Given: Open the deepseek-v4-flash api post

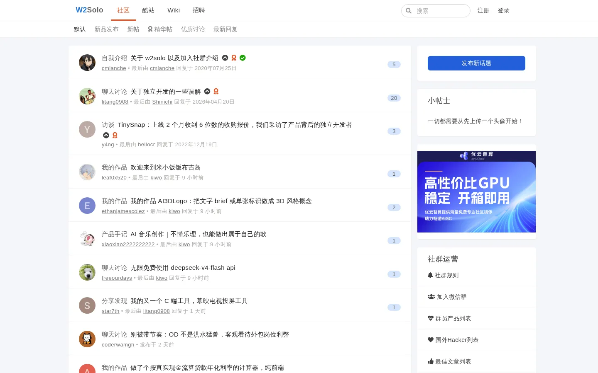Looking at the screenshot, I should point(183,268).
